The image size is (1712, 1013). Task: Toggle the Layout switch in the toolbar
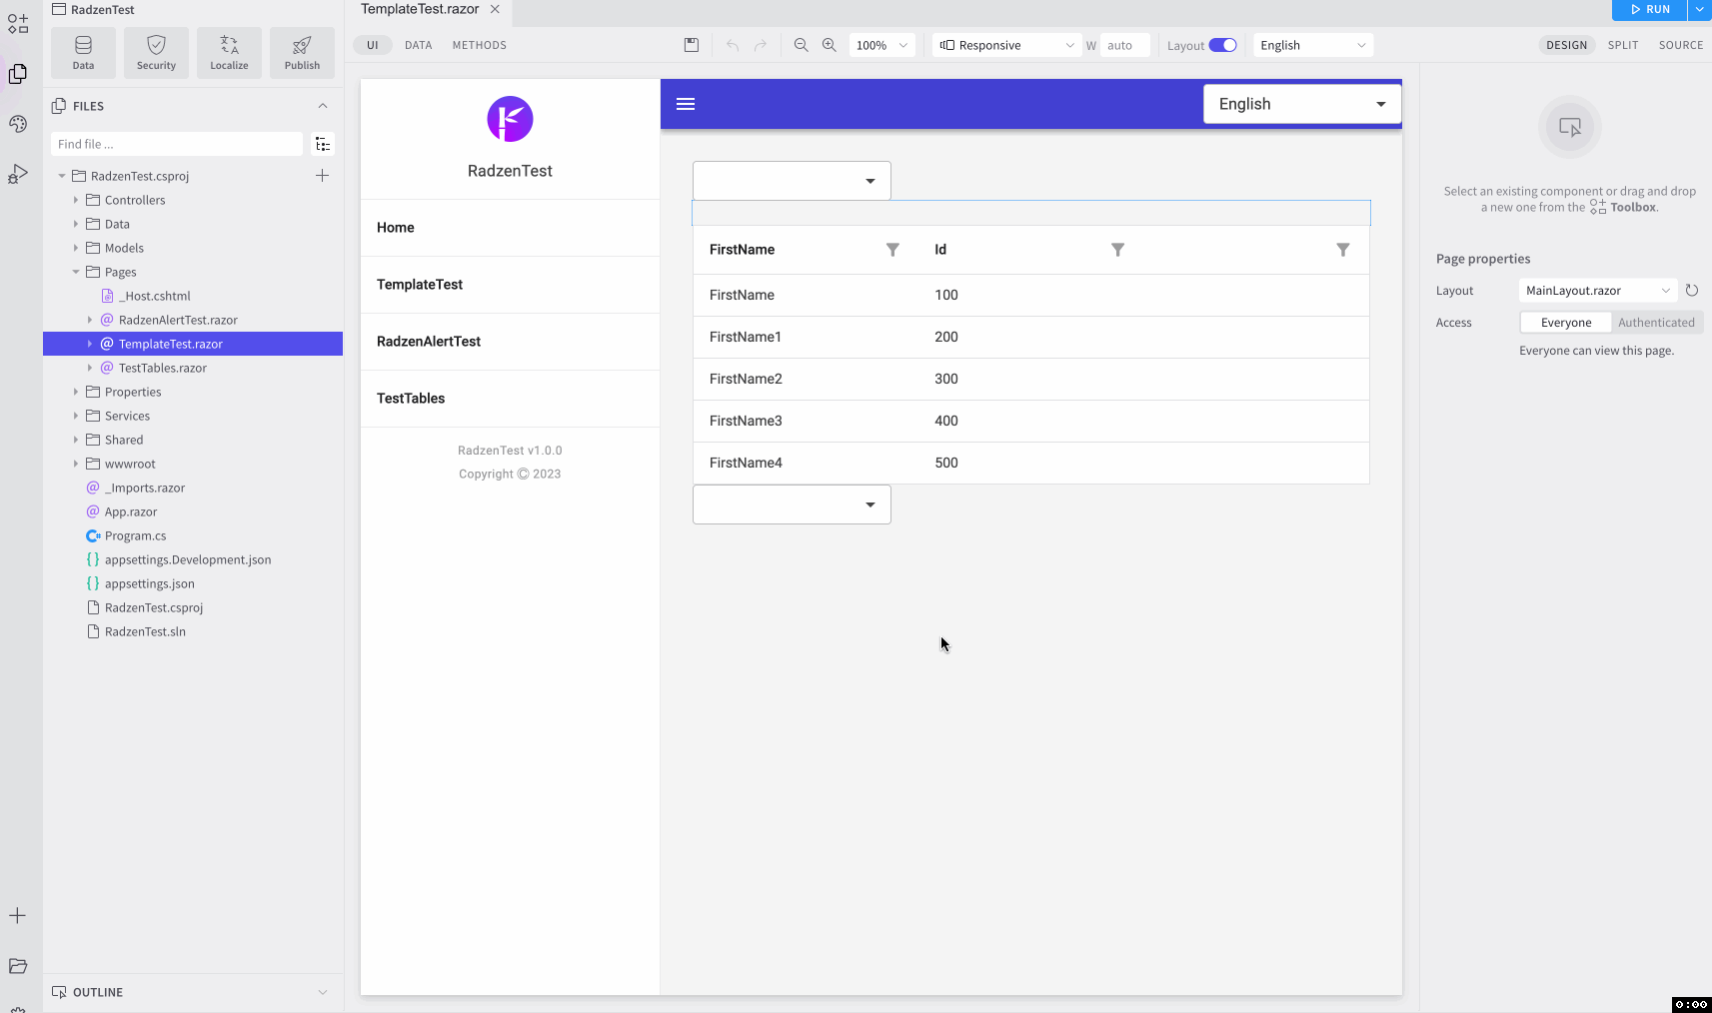pyautogui.click(x=1219, y=44)
